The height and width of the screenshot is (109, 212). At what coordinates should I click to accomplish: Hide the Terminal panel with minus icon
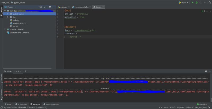210,71
